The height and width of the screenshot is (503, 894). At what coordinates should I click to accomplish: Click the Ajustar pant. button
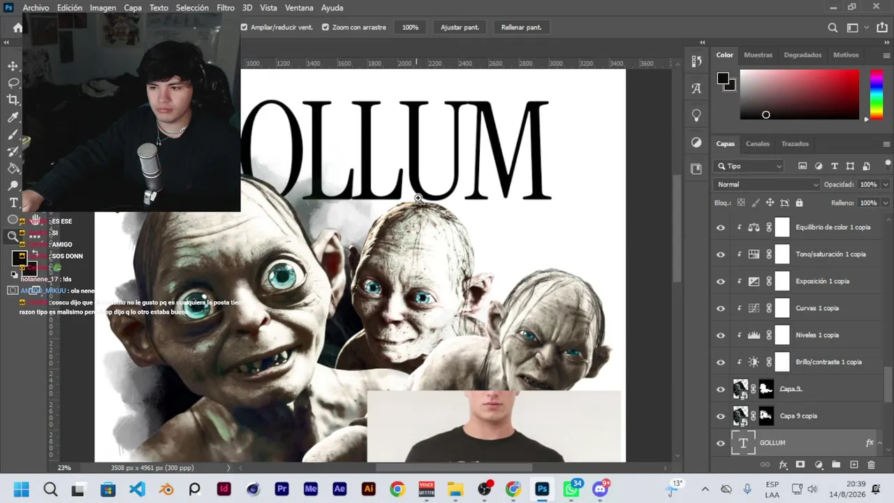click(460, 27)
